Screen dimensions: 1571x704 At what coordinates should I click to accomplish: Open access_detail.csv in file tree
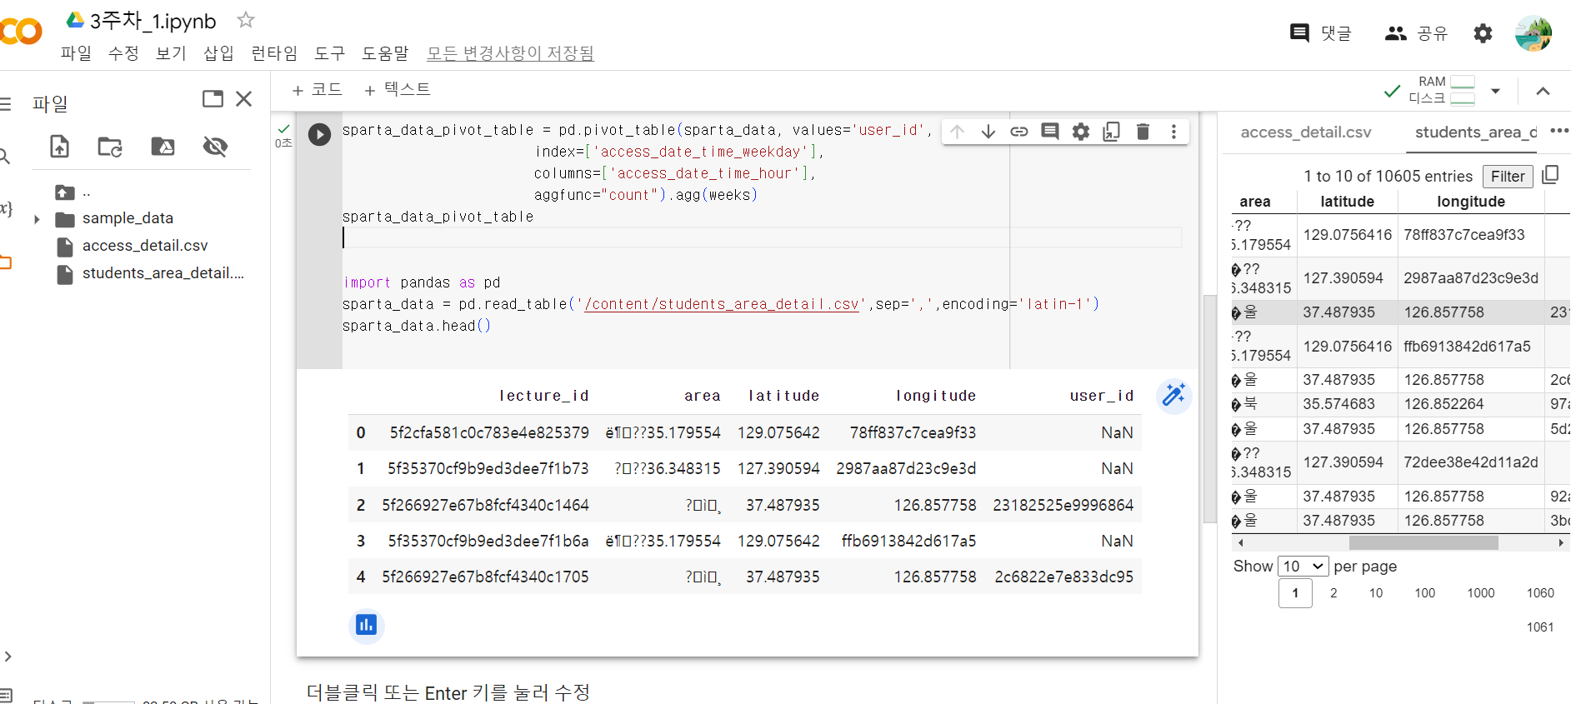tap(145, 246)
